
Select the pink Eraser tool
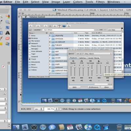[x=8, y=38]
